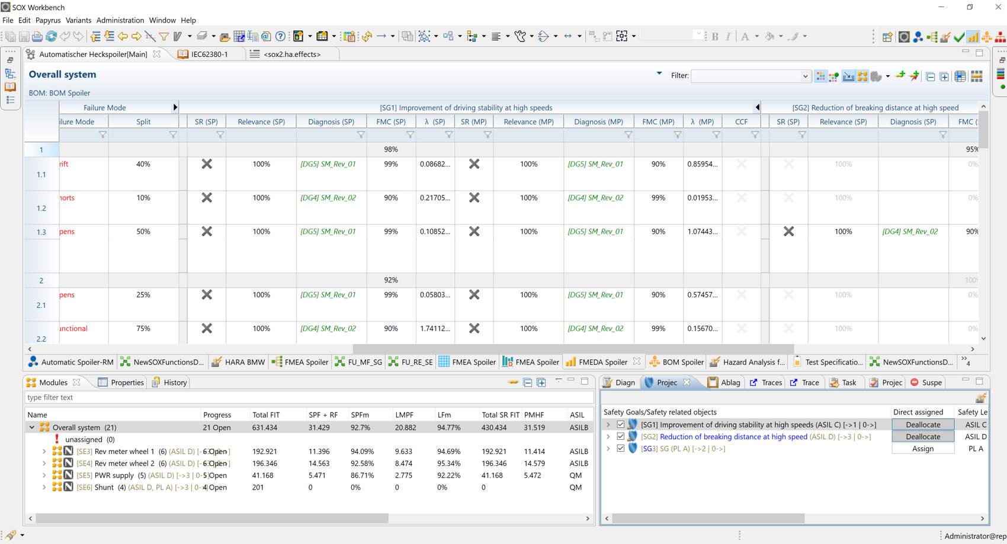
Task: Uncheck the SG1 safety goal checkbox
Action: pos(620,424)
